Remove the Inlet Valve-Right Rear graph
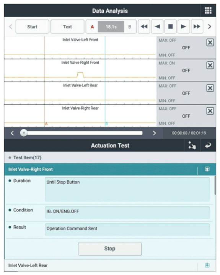Image resolution: width=220 pixels, height=275 pixels. [x=210, y=111]
